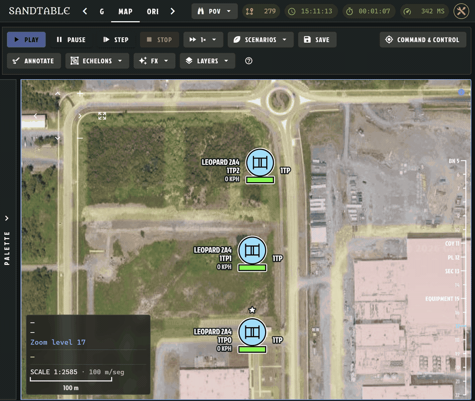Advance one Step in the simulation

[x=116, y=40]
